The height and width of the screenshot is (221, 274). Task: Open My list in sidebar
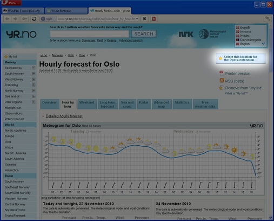pos(20,56)
